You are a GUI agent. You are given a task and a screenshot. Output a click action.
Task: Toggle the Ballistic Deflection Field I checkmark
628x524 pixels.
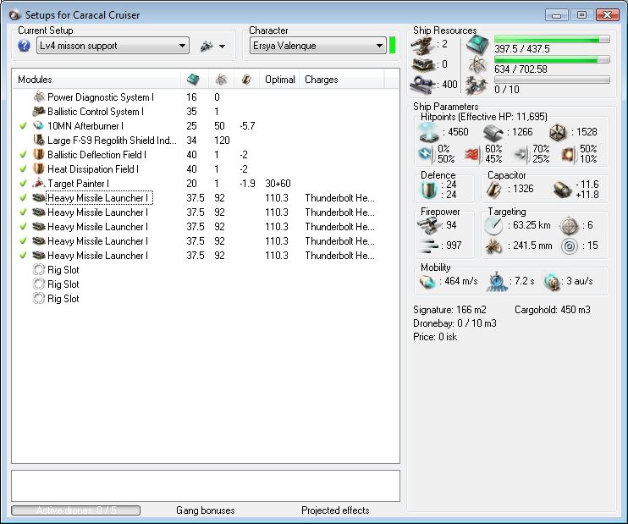(x=23, y=155)
